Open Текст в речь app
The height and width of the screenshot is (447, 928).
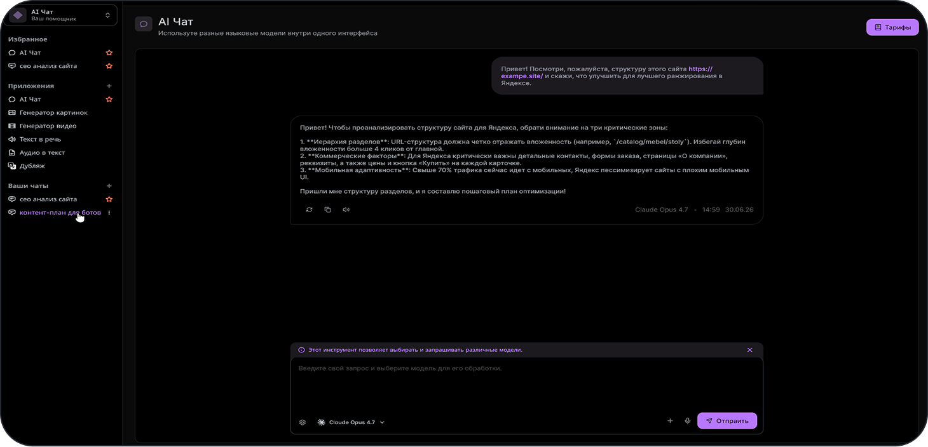pyautogui.click(x=40, y=139)
